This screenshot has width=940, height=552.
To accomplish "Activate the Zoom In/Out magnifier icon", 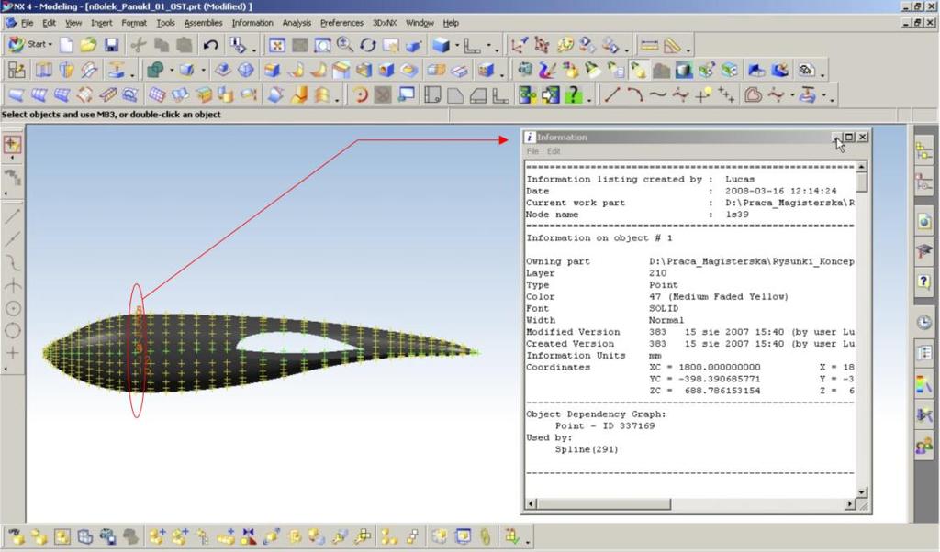I will (345, 45).
